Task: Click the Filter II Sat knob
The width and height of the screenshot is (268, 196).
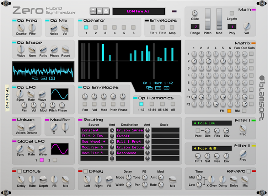Action: click(x=207, y=156)
